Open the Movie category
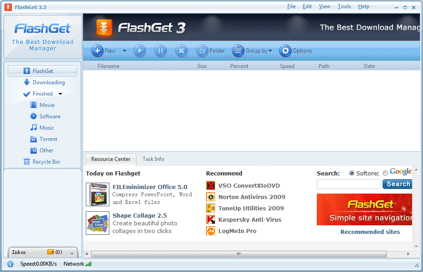Viewport: 423px width, 272px height. [42, 105]
